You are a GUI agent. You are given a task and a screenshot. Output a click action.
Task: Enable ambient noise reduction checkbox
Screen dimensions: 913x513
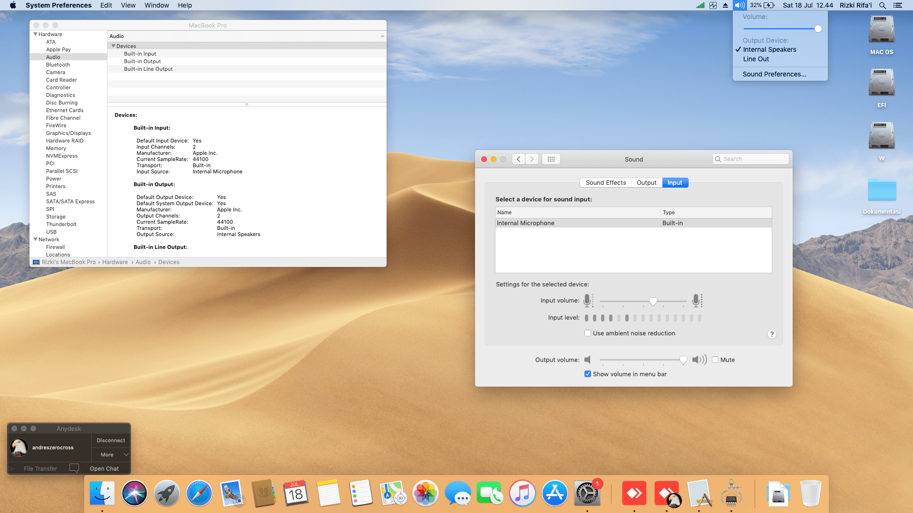point(588,333)
